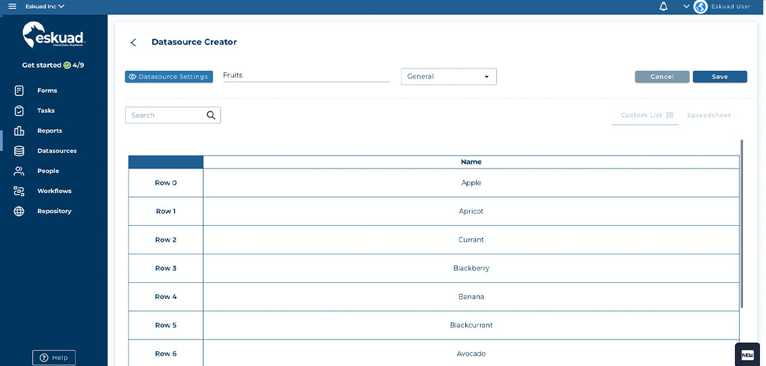This screenshot has height=366, width=766.
Task: Click the Save button
Action: (719, 77)
